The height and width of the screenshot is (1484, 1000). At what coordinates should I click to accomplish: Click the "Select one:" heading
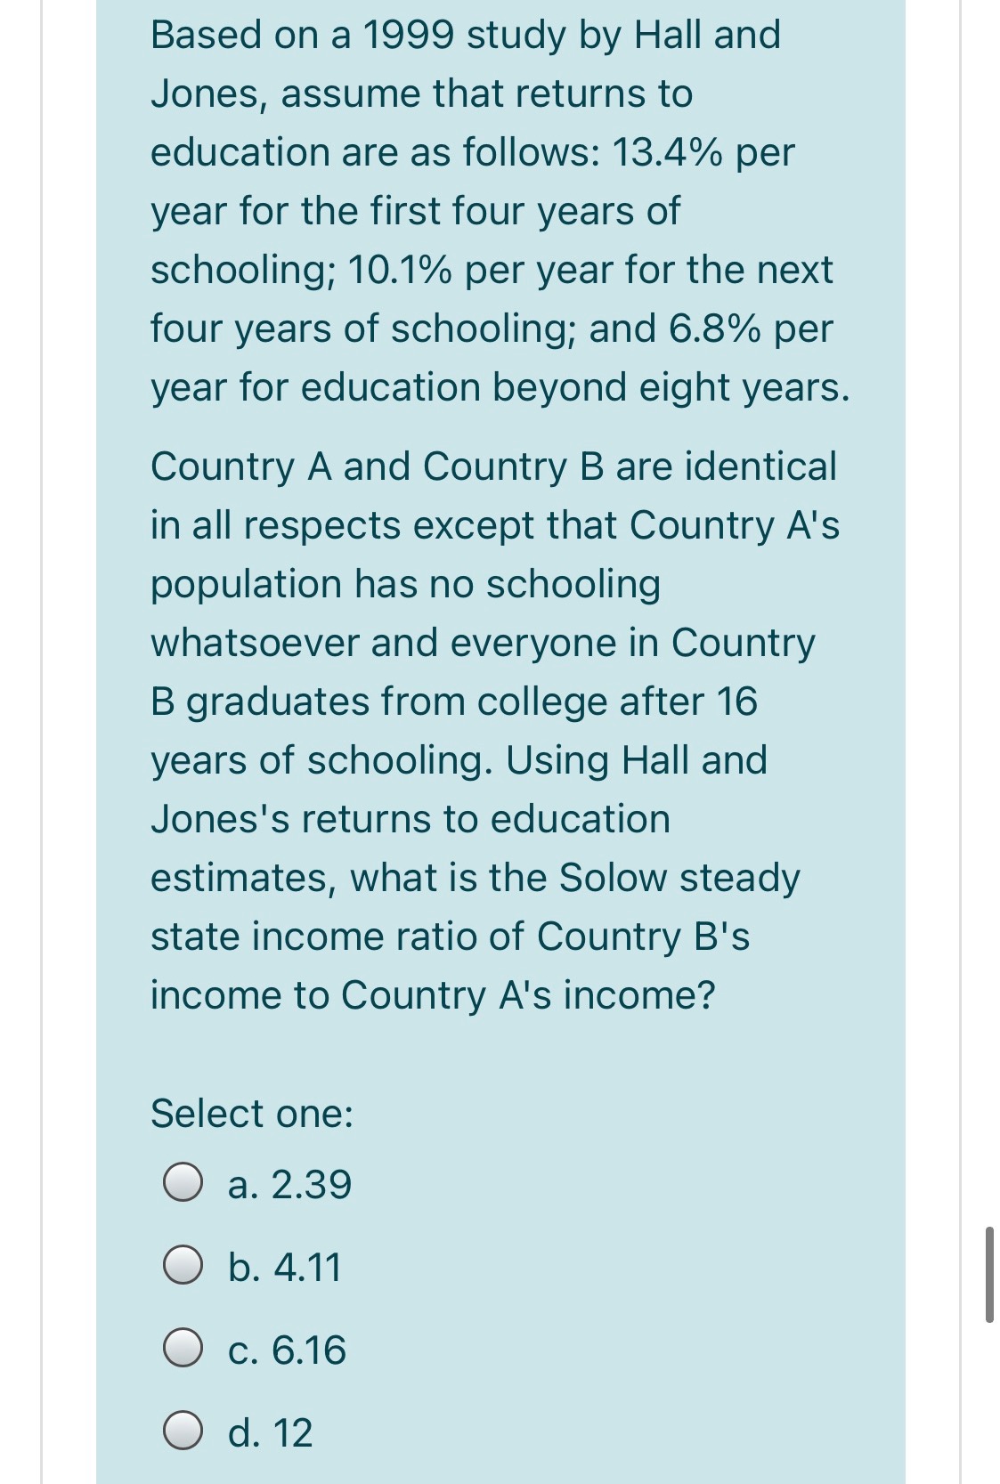point(252,1112)
